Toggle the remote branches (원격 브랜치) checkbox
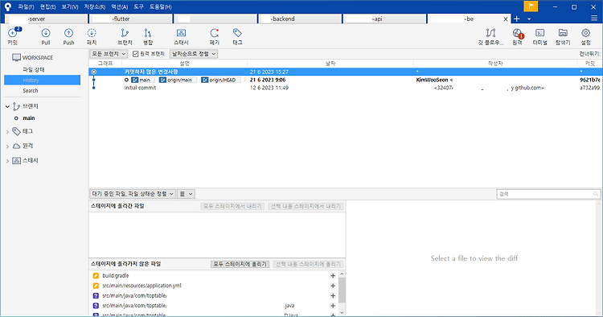Viewport: 603px width, 317px height. pyautogui.click(x=135, y=54)
